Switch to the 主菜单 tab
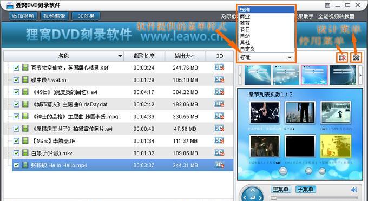368x201 pixels. coord(281,189)
